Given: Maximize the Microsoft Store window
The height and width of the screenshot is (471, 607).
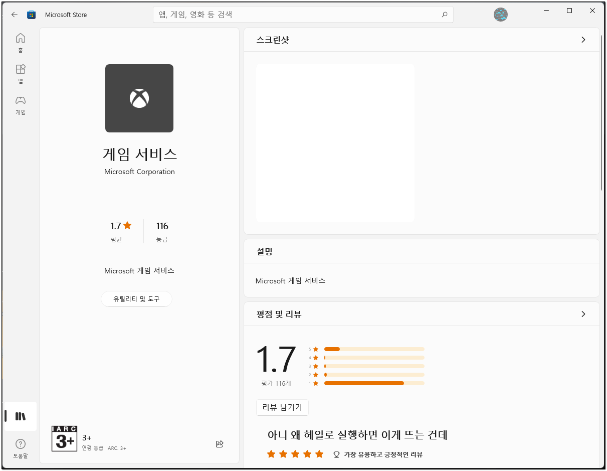Looking at the screenshot, I should [x=569, y=11].
